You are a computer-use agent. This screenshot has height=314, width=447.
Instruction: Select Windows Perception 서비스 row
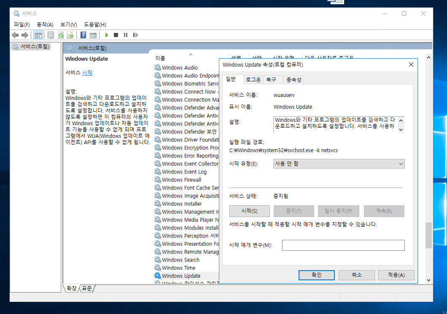tap(186, 236)
